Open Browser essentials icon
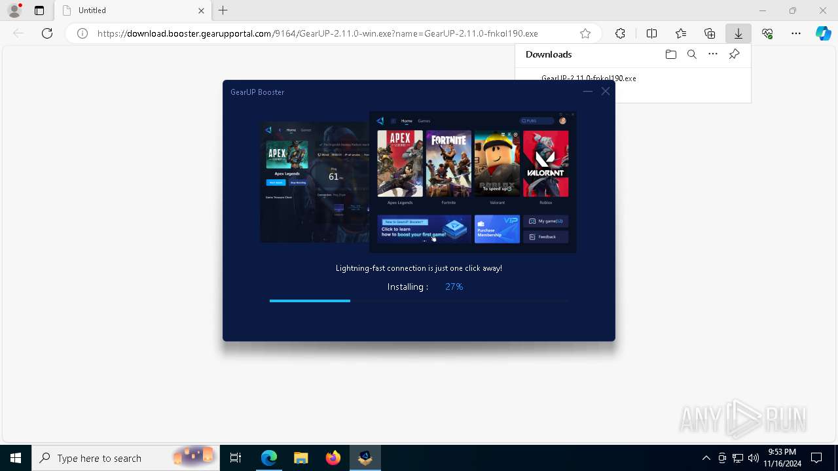The width and height of the screenshot is (838, 471). point(767,33)
